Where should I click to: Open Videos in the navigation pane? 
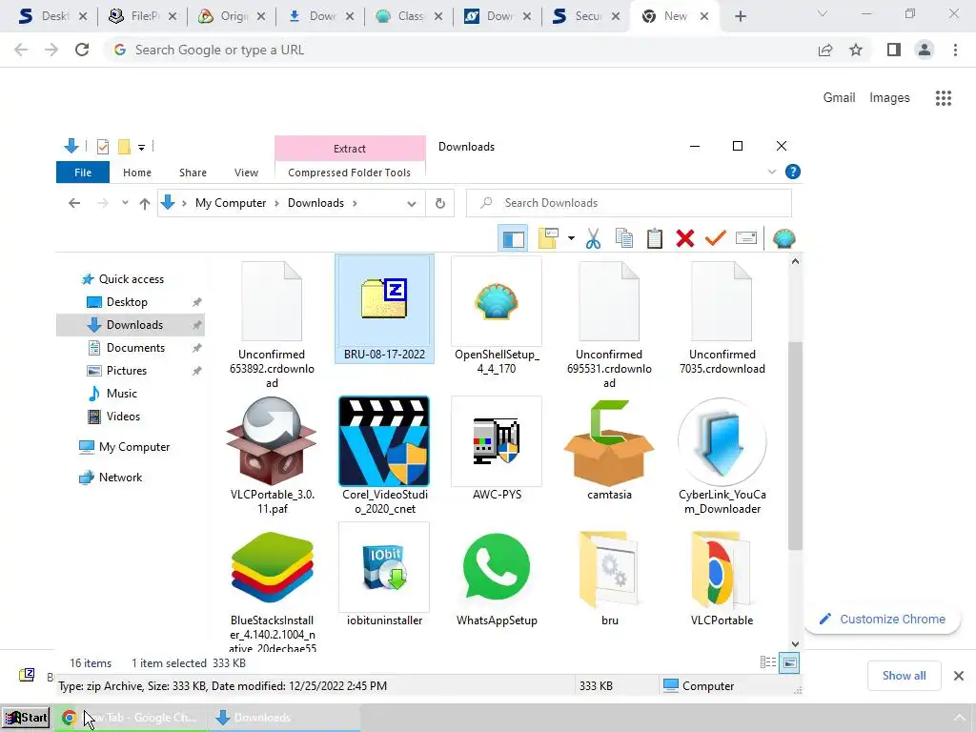(x=123, y=417)
